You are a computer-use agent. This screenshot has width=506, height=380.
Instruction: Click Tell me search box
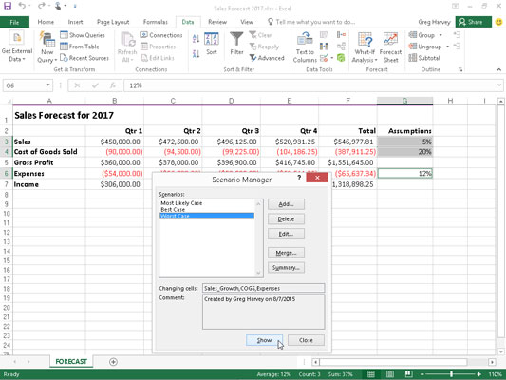coord(311,22)
